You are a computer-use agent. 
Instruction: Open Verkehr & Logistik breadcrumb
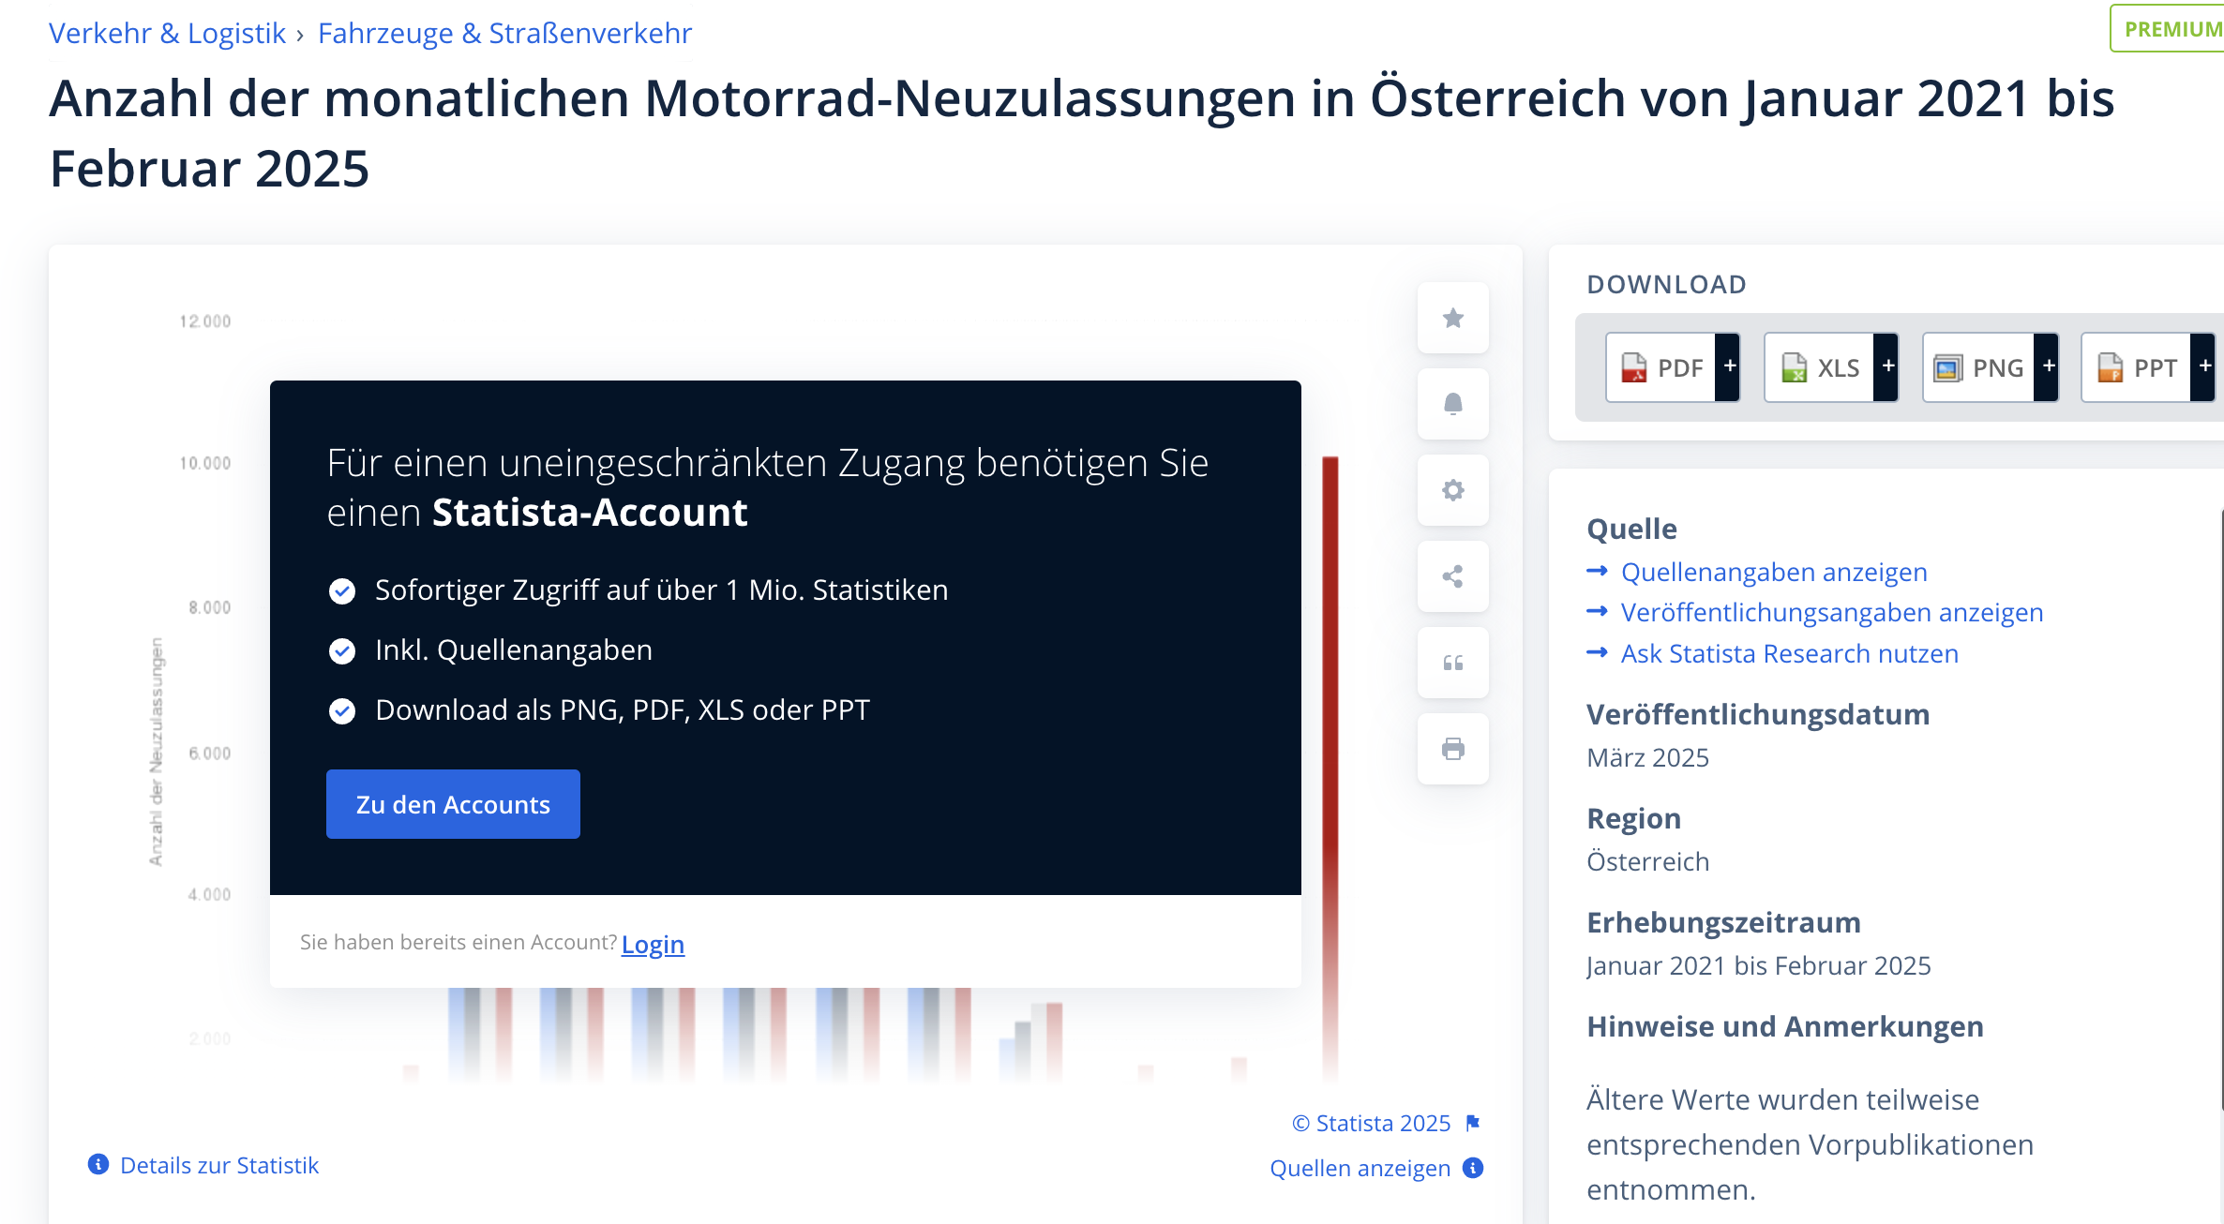[167, 33]
